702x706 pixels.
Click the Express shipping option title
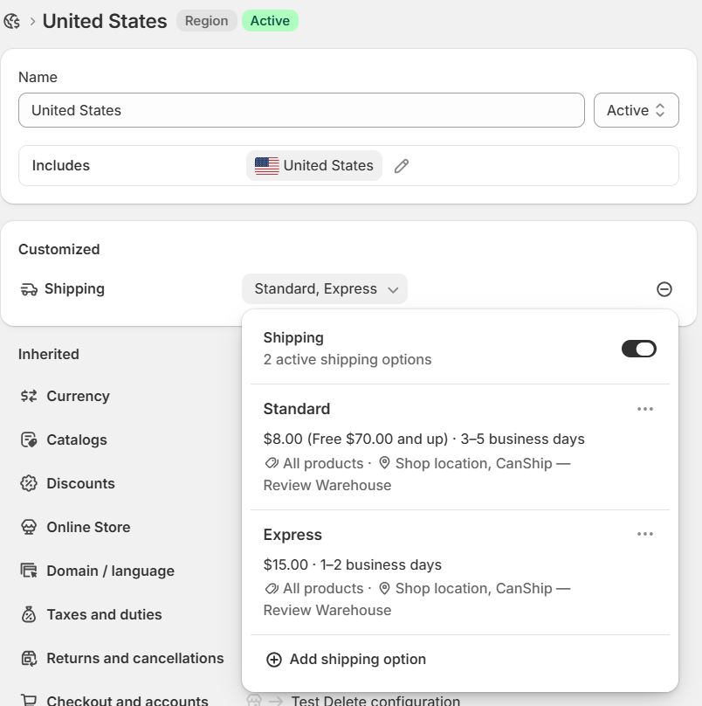pyautogui.click(x=292, y=535)
